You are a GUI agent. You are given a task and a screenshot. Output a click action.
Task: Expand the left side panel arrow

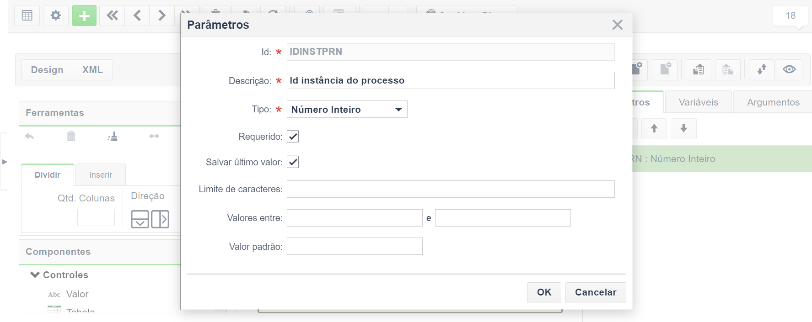tap(5, 162)
